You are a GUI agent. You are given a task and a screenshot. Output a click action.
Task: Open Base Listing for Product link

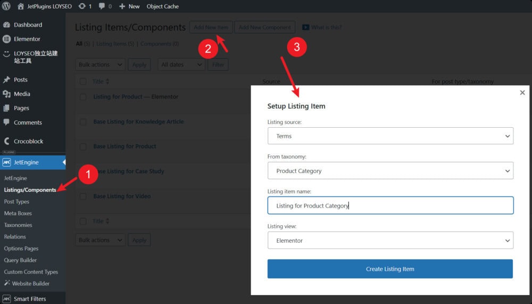(124, 146)
